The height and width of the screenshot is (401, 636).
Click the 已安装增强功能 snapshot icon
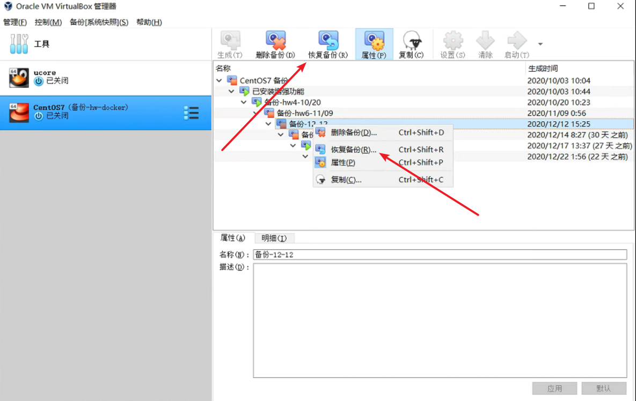(x=244, y=91)
